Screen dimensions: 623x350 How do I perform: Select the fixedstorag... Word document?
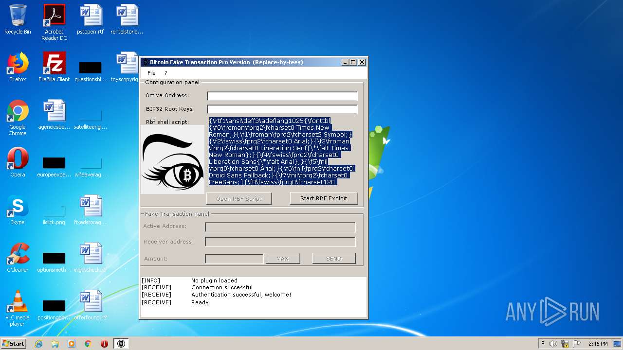click(x=91, y=210)
